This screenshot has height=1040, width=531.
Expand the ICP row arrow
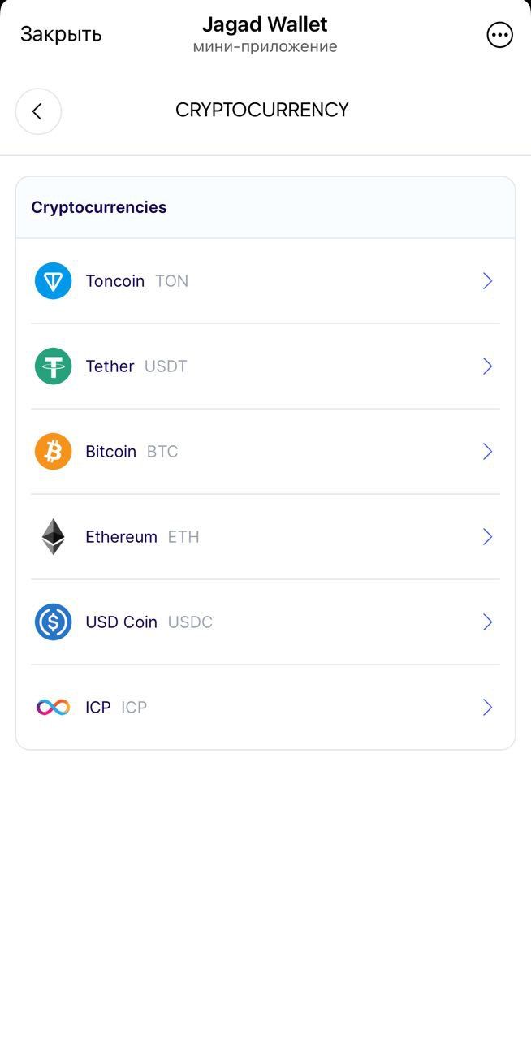tap(488, 707)
